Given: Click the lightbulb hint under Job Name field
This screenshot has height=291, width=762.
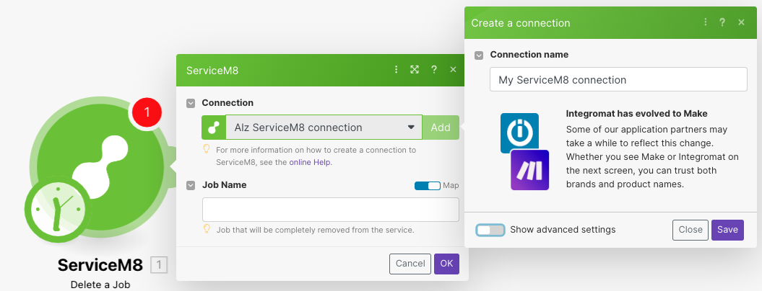Looking at the screenshot, I should [x=206, y=228].
